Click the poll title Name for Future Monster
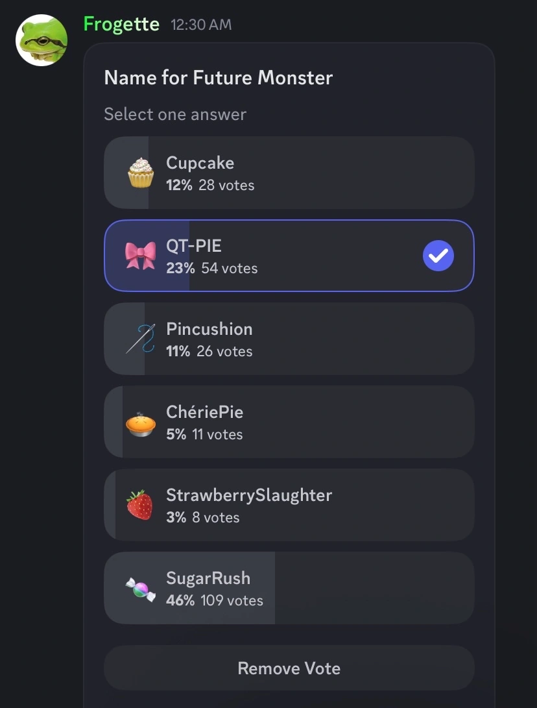Viewport: 537px width, 708px height. click(219, 78)
